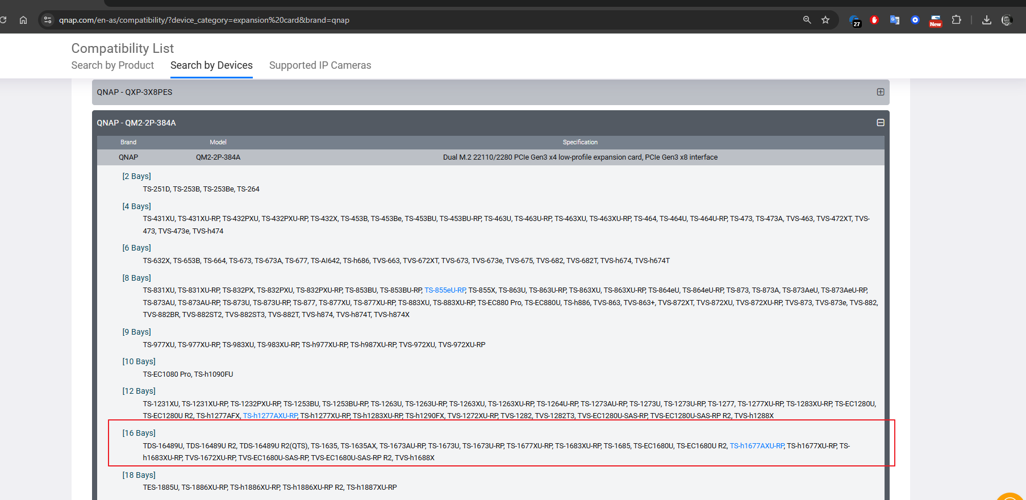Open the Extensions puzzle menu
1026x500 pixels.
click(957, 20)
